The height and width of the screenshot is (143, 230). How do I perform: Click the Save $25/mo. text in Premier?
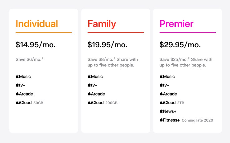(x=175, y=59)
